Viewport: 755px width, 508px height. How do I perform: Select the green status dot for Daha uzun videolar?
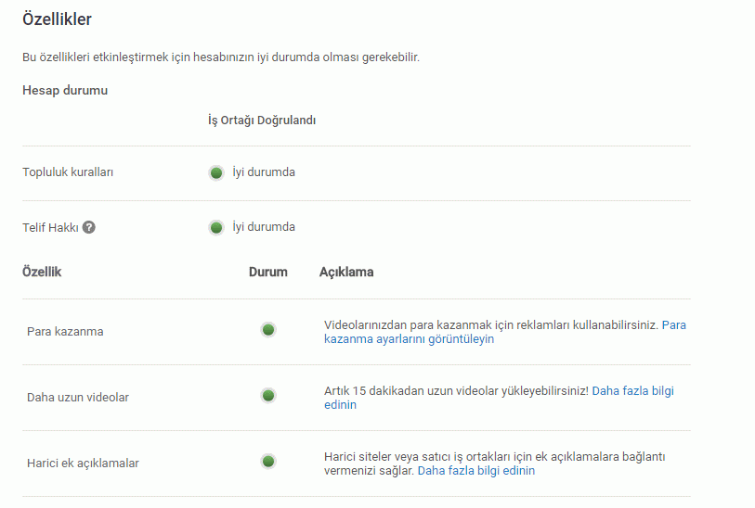[x=268, y=396]
